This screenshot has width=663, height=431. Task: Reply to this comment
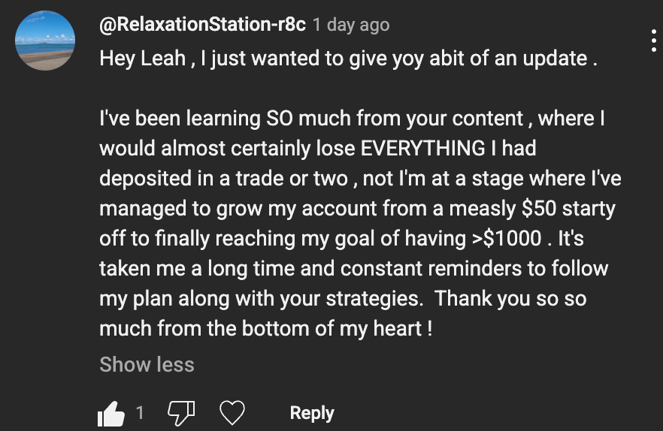coord(312,413)
